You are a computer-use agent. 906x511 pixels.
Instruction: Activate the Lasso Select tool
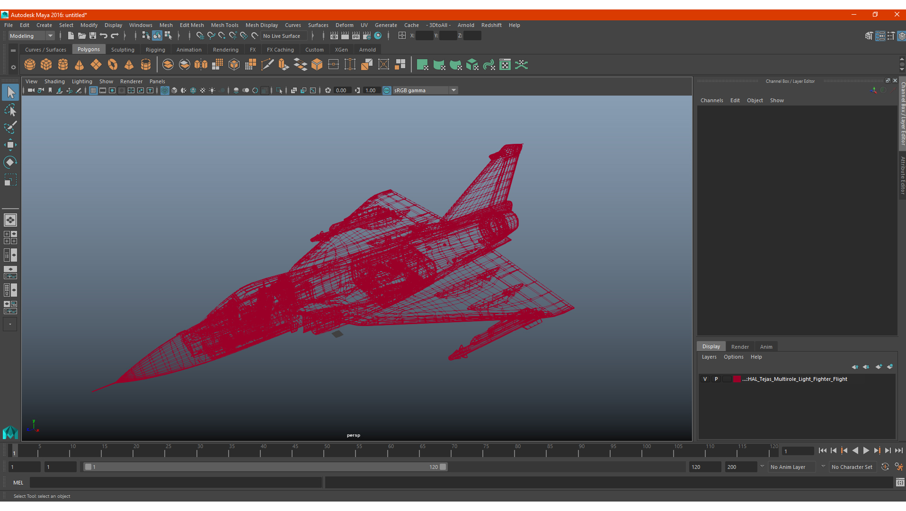10,110
